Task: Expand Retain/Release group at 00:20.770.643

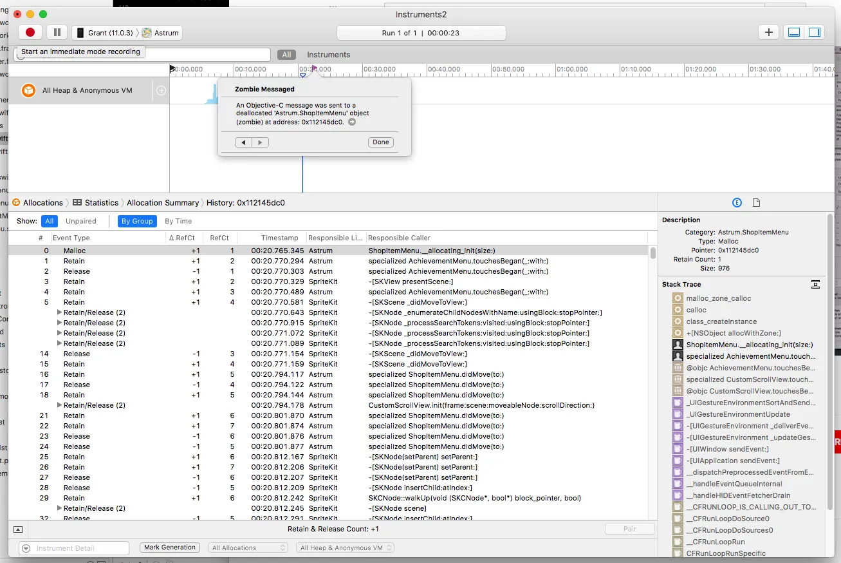Action: click(x=59, y=312)
